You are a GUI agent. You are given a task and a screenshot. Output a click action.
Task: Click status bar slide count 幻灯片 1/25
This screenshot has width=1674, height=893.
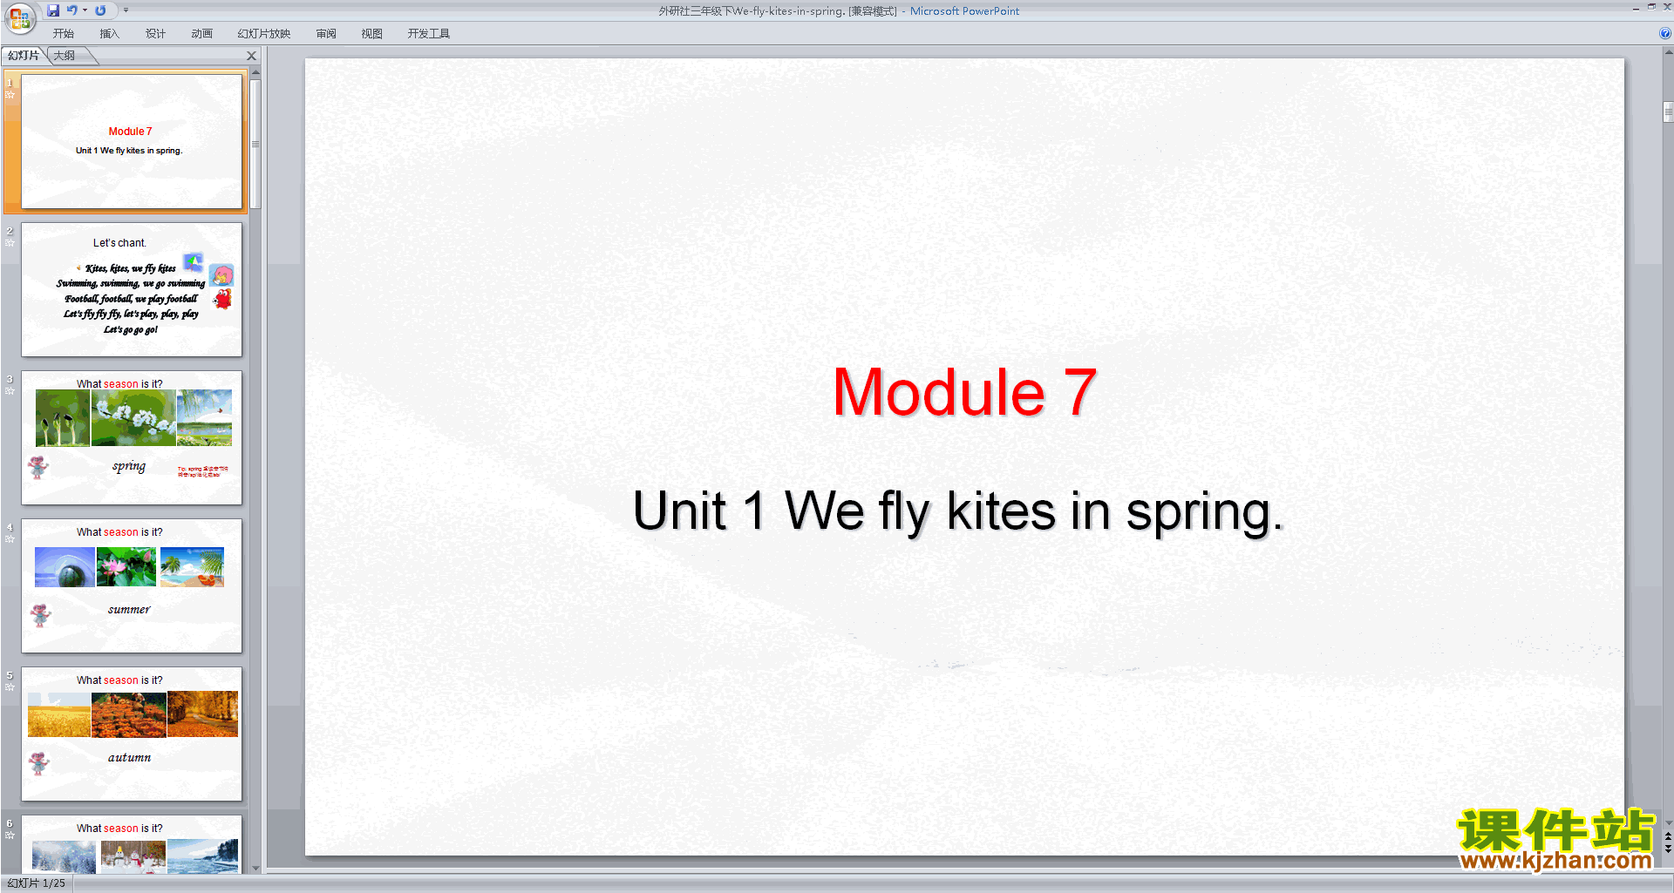click(x=37, y=883)
